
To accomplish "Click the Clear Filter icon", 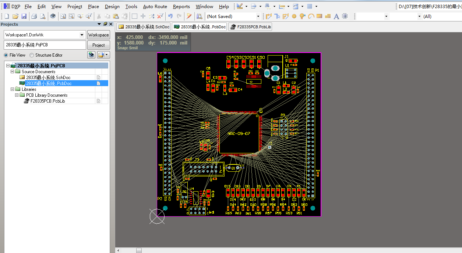I will tap(160, 16).
